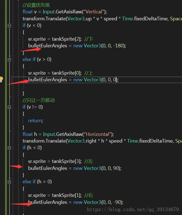This screenshot has height=215, width=182.
Task: Click the '(h > 0)' condition
Action: click(44, 182)
